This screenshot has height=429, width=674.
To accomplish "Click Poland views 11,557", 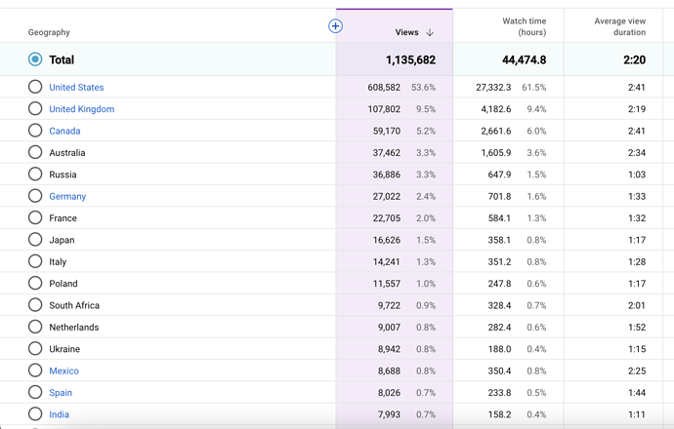I will pos(387,284).
